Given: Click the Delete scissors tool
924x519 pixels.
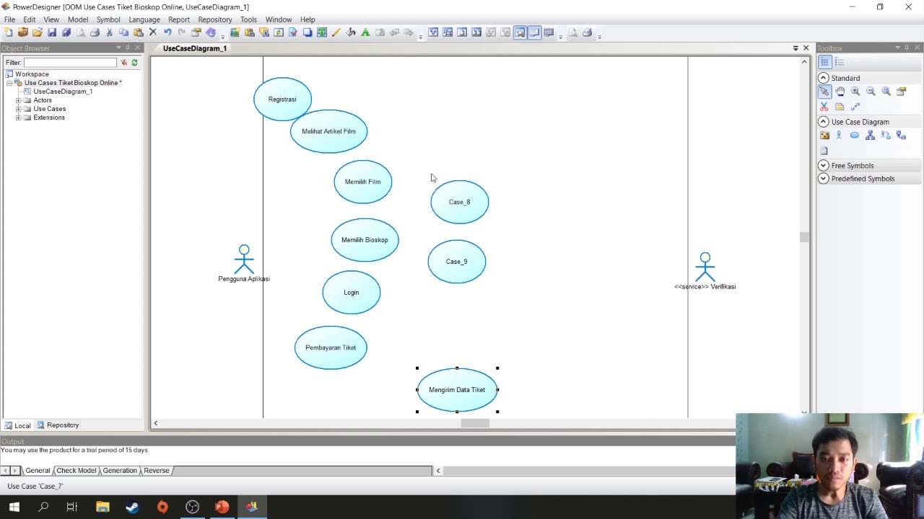Looking at the screenshot, I should click(x=824, y=107).
